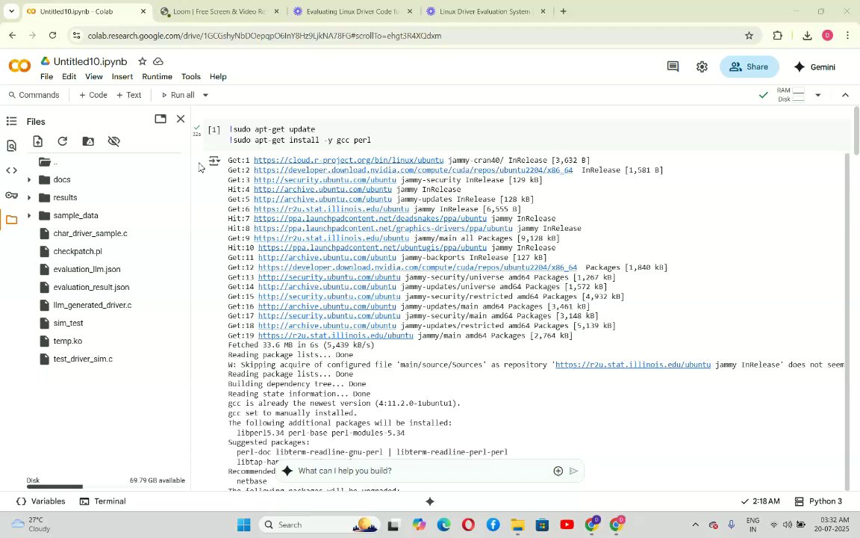Collapse the header with chevron
This screenshot has width=860, height=538.
click(845, 95)
